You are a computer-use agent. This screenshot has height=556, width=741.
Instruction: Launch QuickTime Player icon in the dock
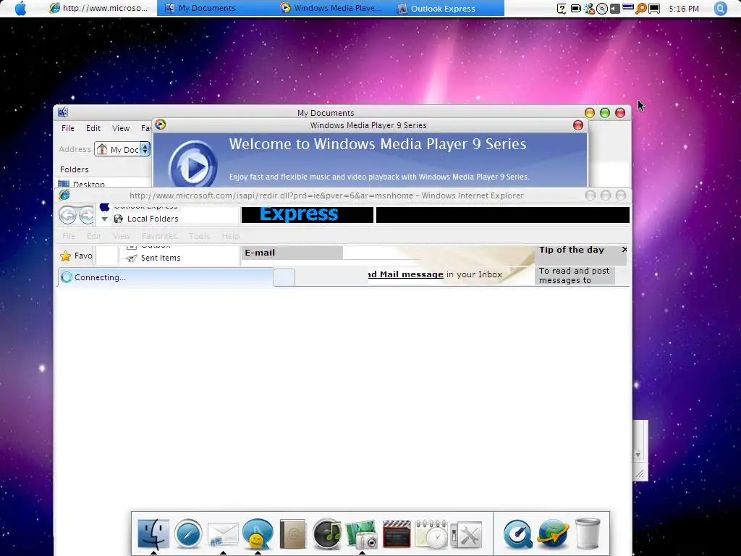(x=517, y=534)
